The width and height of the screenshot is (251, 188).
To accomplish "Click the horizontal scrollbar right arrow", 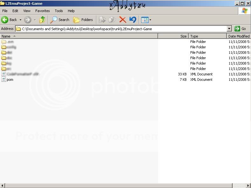I will tap(248, 185).
